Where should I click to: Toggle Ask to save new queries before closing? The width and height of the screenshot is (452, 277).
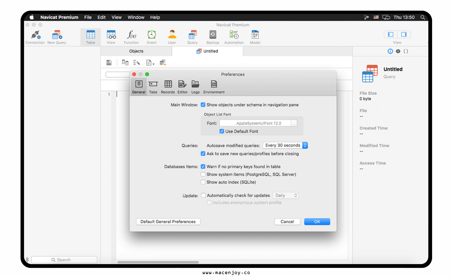tap(203, 154)
